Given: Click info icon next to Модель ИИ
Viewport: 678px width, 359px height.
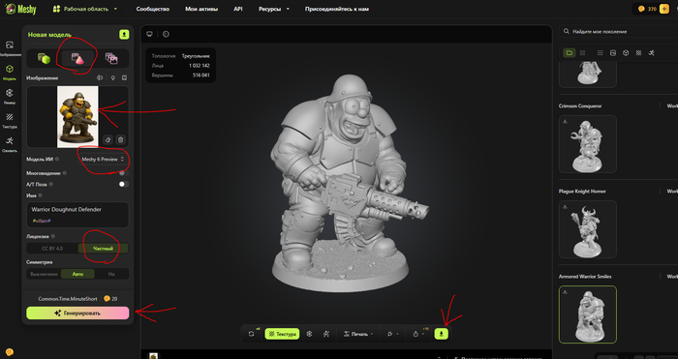Looking at the screenshot, I should point(57,159).
